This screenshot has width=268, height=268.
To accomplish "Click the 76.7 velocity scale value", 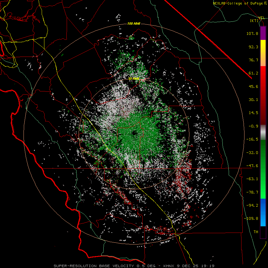I will [x=253, y=60].
